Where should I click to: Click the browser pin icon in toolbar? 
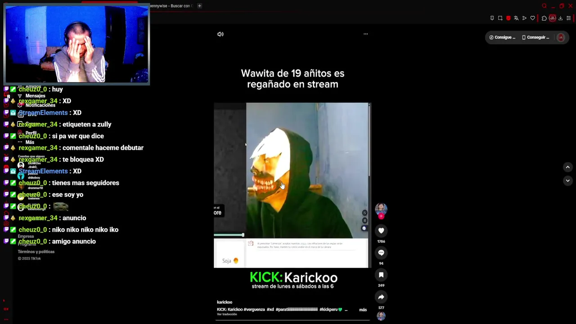(492, 18)
